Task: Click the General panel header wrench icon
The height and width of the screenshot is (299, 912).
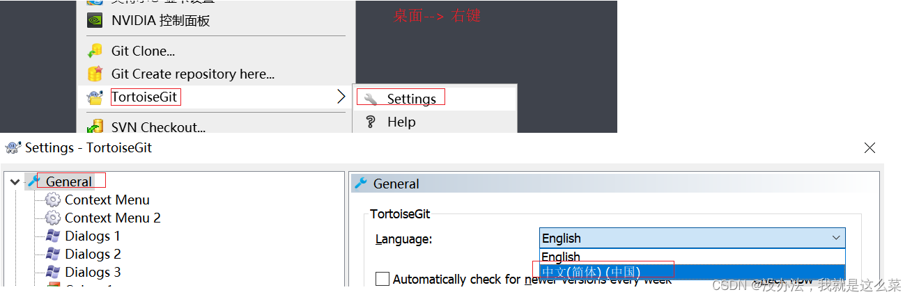Action: click(x=361, y=184)
